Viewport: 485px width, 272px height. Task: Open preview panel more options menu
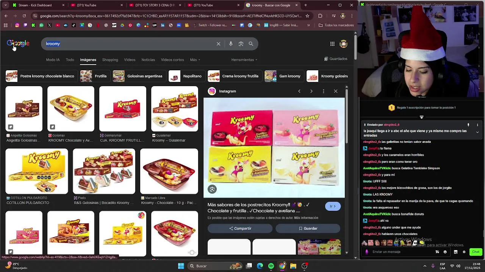click(x=324, y=91)
